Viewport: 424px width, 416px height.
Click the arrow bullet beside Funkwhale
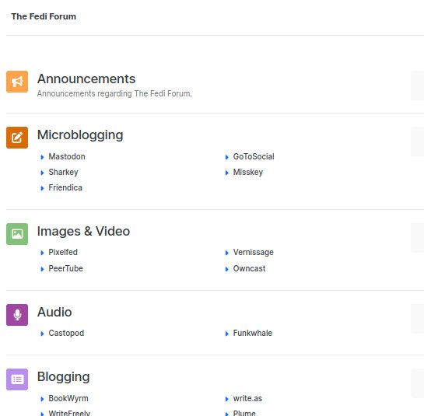(227, 334)
